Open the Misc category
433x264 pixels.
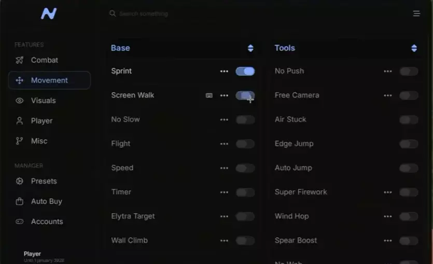[49, 141]
